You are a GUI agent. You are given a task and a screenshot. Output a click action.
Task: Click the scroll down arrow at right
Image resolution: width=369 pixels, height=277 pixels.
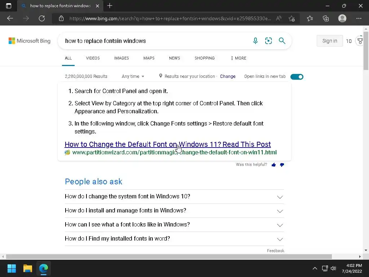tap(366, 250)
